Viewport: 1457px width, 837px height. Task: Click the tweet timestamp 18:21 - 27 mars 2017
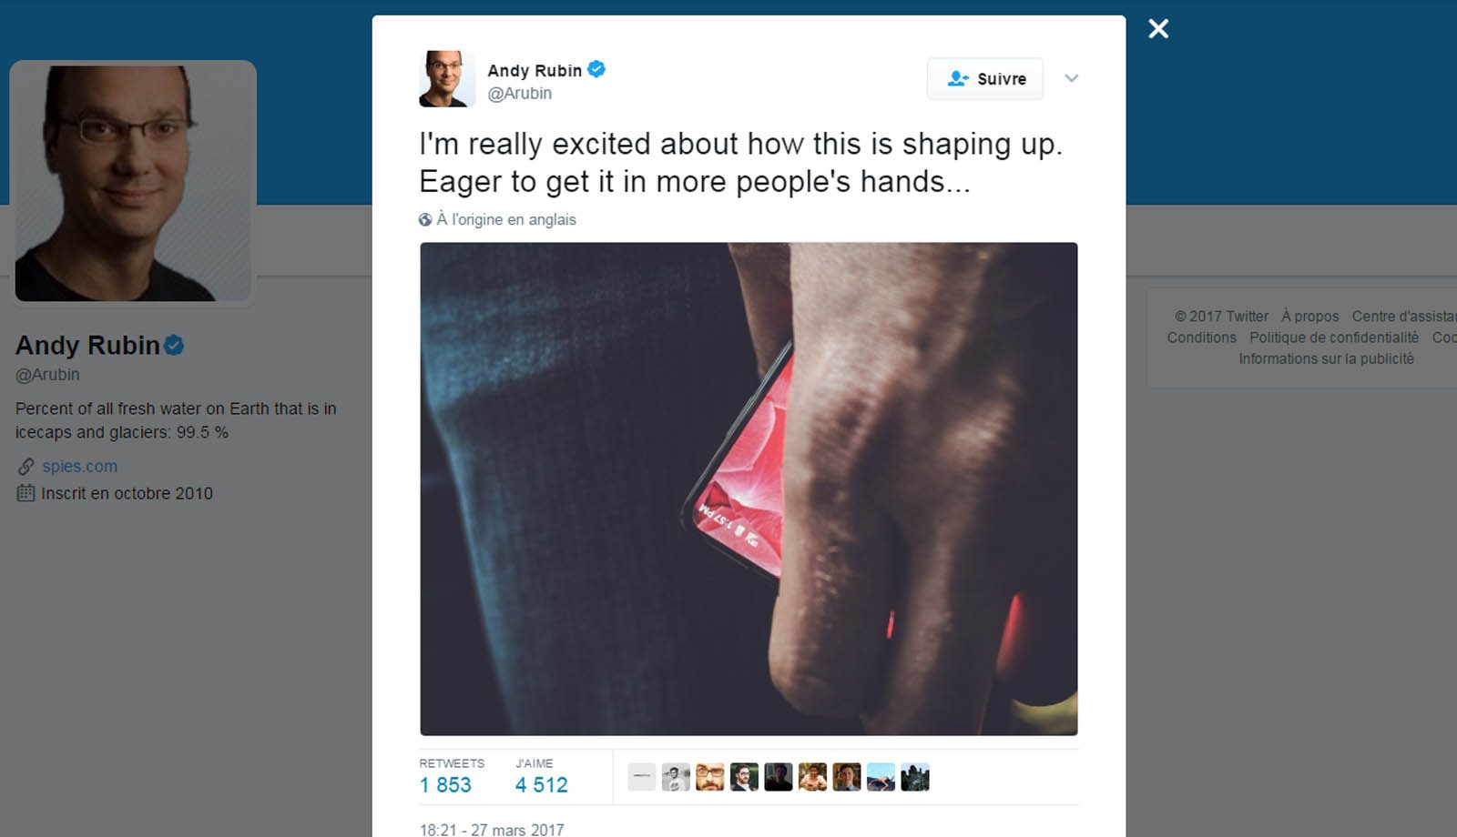coord(492,830)
